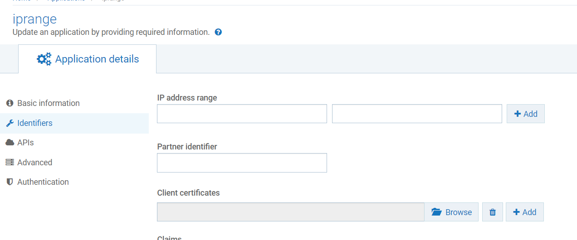Click the info icon beside Basic information
This screenshot has height=240, width=577.
[x=10, y=103]
